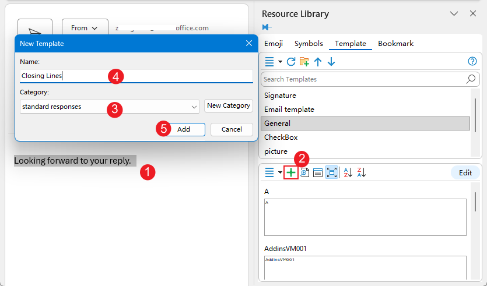Click the Edit button
487x286 pixels.
(x=465, y=173)
